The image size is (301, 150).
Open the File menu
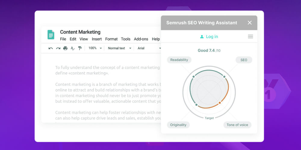click(63, 39)
